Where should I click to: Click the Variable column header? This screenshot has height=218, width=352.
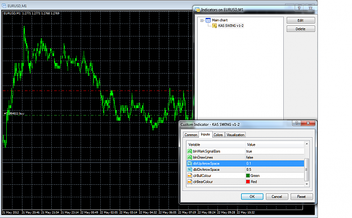216,145
